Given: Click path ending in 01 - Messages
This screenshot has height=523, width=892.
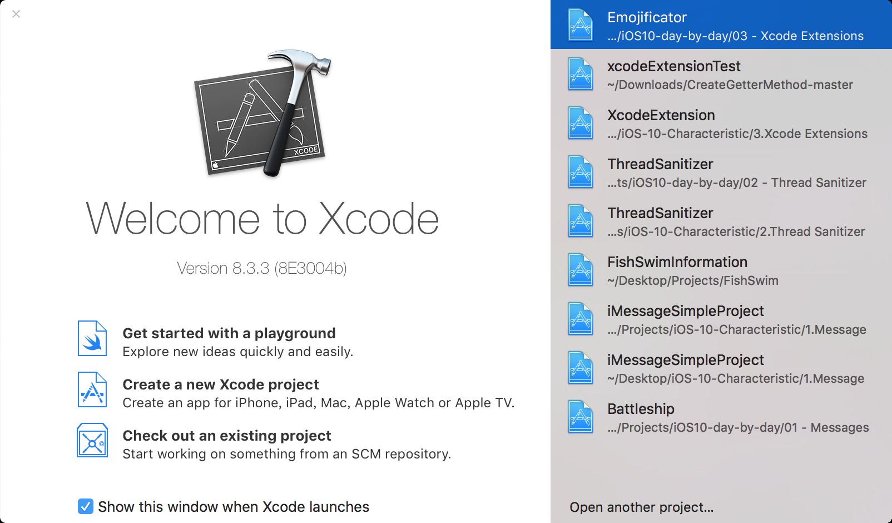Looking at the screenshot, I should pos(738,428).
